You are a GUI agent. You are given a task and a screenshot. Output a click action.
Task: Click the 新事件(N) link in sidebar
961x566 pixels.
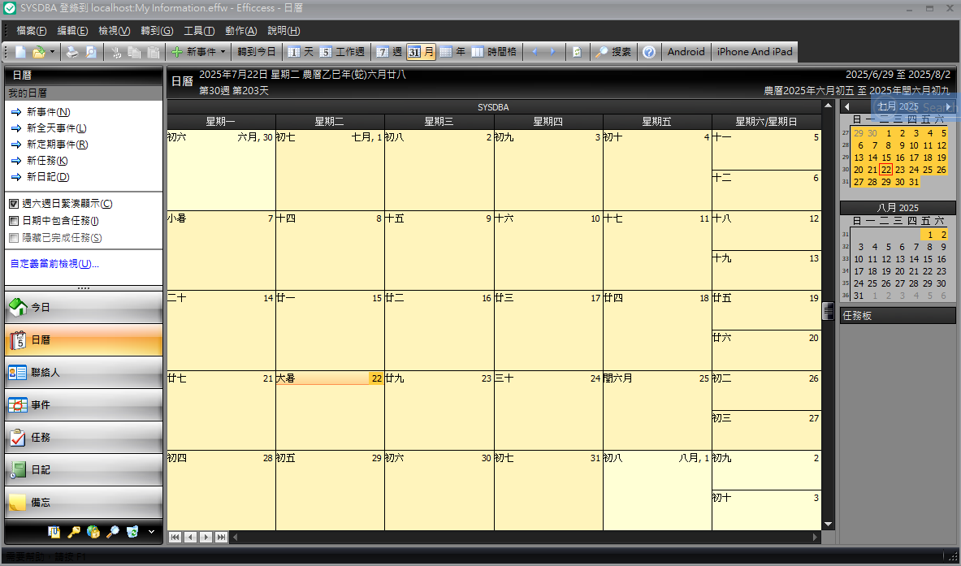[49, 112]
